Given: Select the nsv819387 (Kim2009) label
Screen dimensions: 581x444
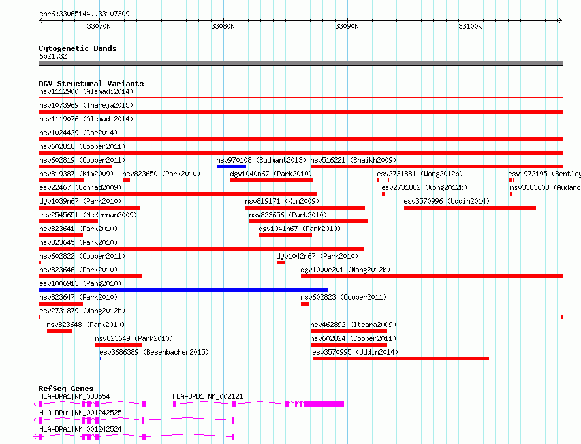Looking at the screenshot, I should point(76,174).
